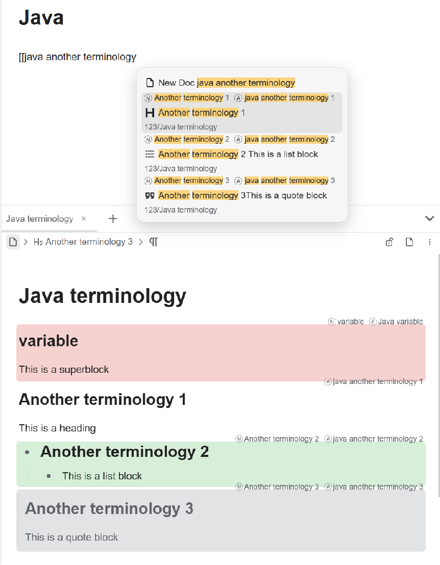Select the New Doc java another terminology entry
440x565 pixels.
227,83
